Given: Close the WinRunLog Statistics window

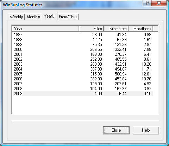Looking at the screenshot, I should tap(159, 3).
